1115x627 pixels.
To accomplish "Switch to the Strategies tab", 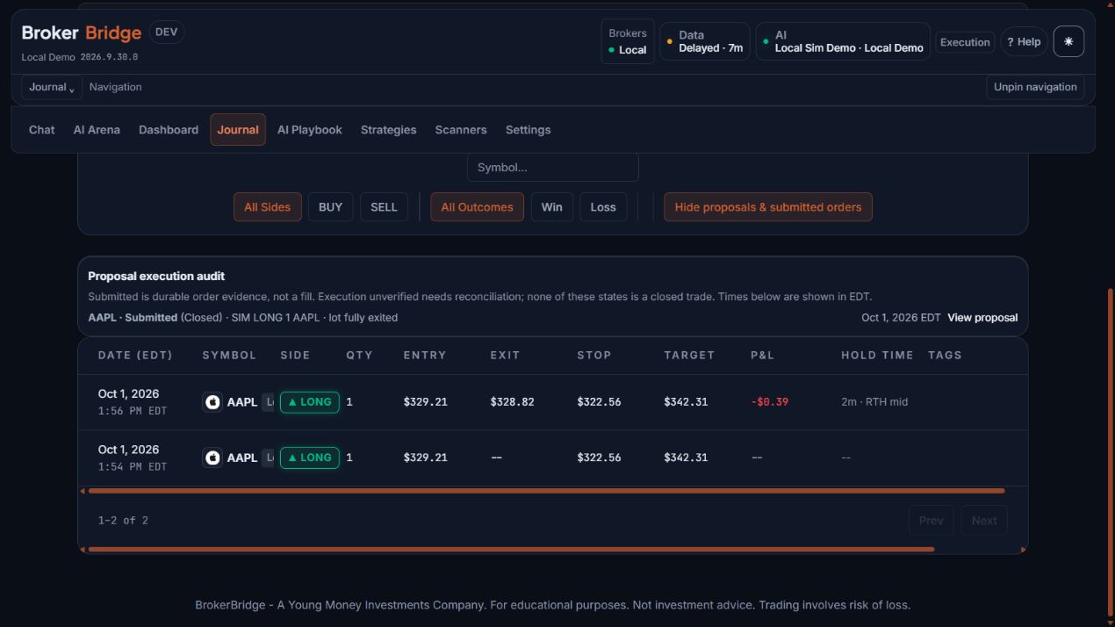I will pos(388,130).
